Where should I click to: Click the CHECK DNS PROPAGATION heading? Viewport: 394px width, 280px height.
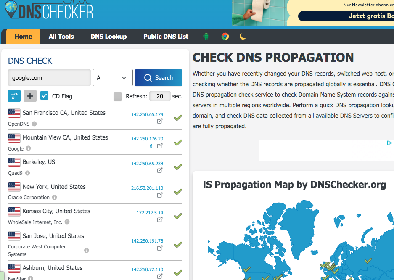(273, 58)
